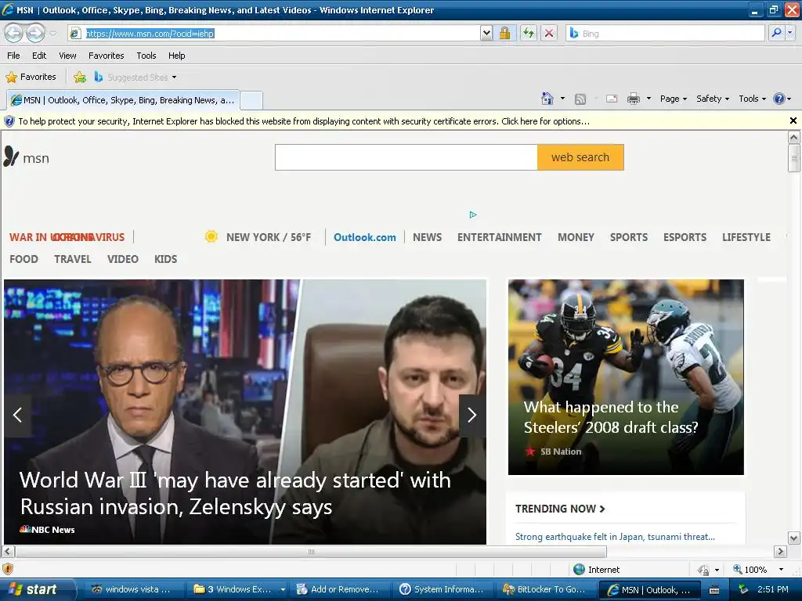Click the Stop loading red X icon
The width and height of the screenshot is (802, 601).
tap(549, 33)
